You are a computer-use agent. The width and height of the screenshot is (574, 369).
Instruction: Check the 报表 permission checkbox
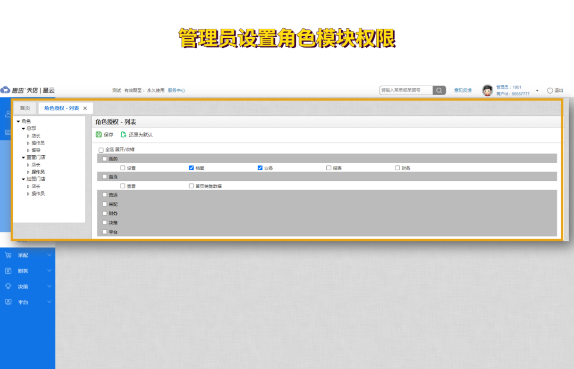(x=328, y=167)
